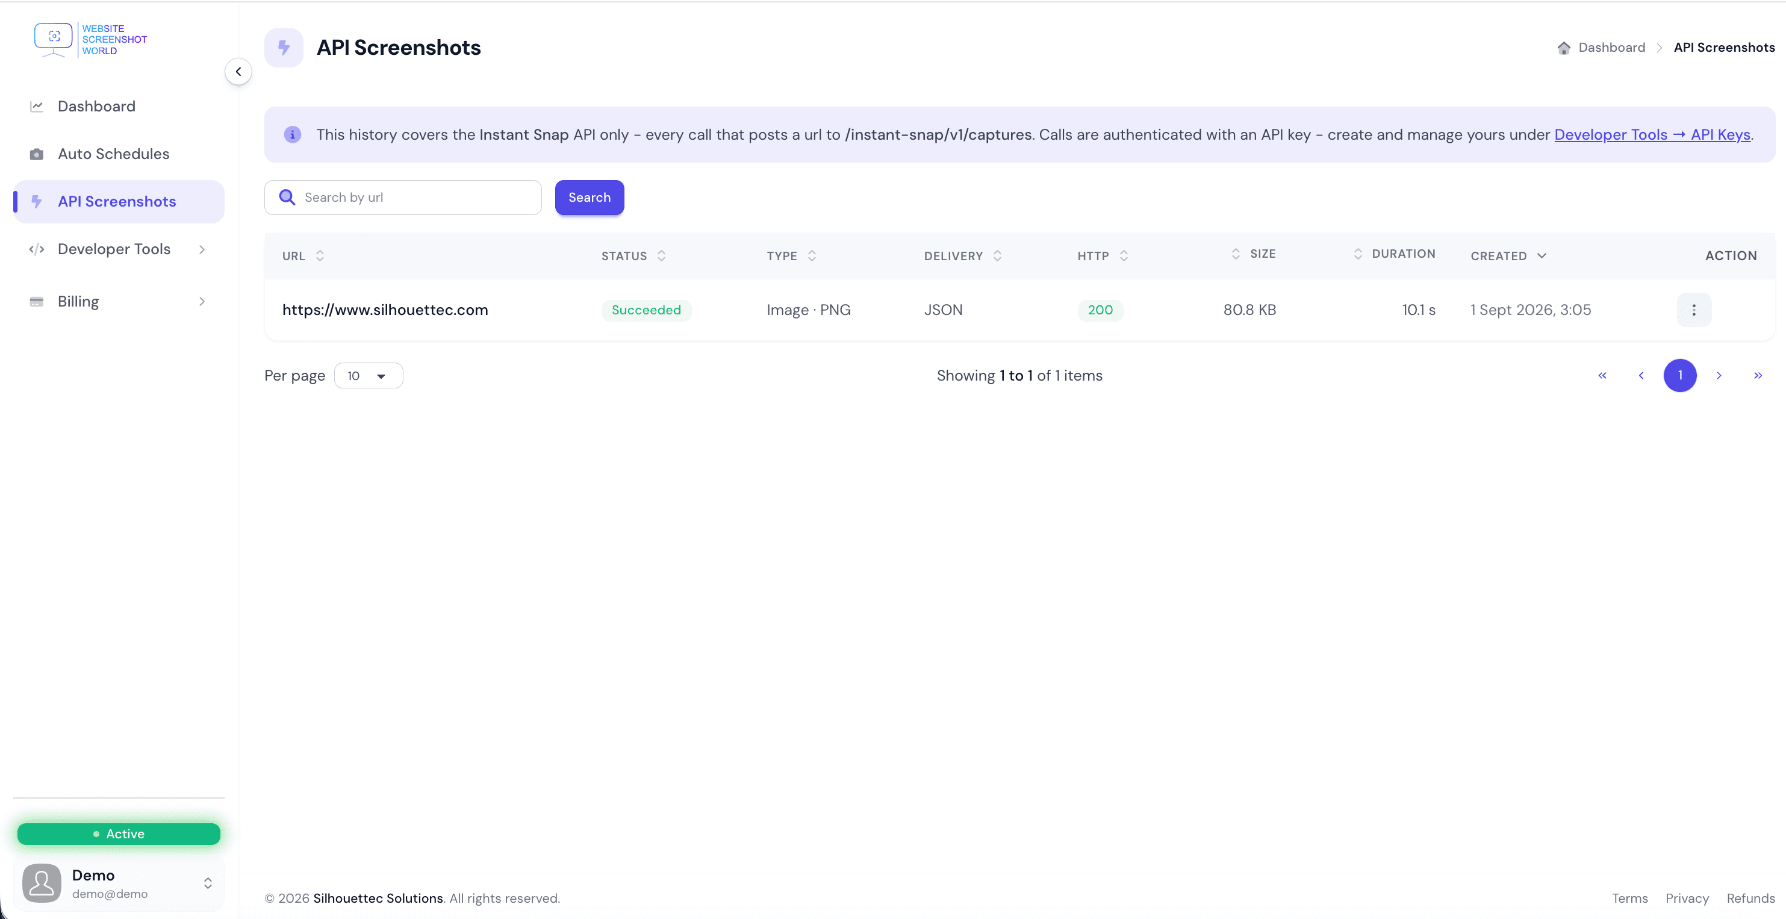Follow the Developer Tools → API Keys link
The image size is (1786, 919).
1652,134
